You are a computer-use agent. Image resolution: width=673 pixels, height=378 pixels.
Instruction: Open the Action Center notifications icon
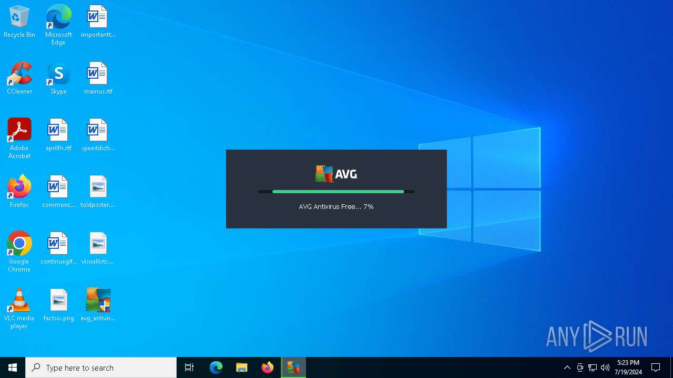(x=656, y=367)
